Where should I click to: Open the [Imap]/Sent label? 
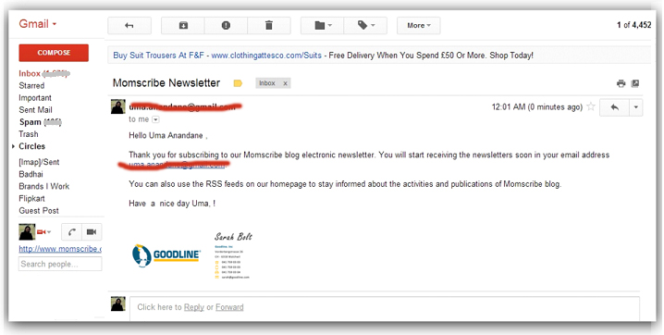pos(39,162)
